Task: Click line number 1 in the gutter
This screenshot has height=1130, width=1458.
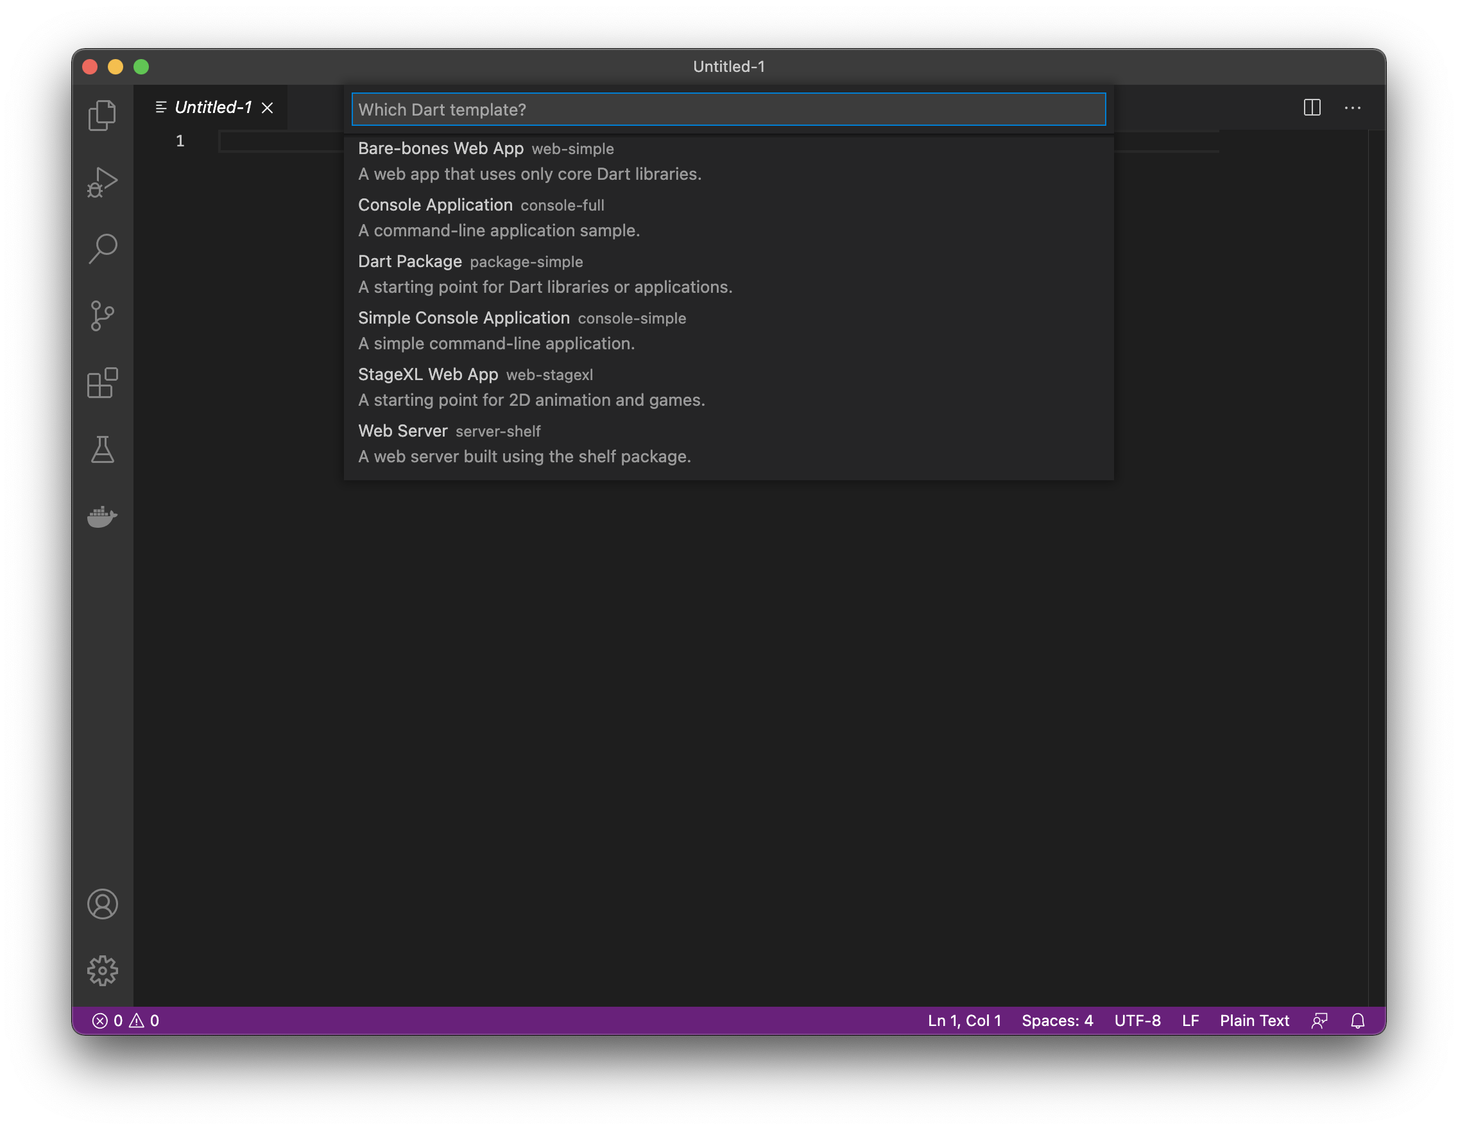Action: [180, 141]
